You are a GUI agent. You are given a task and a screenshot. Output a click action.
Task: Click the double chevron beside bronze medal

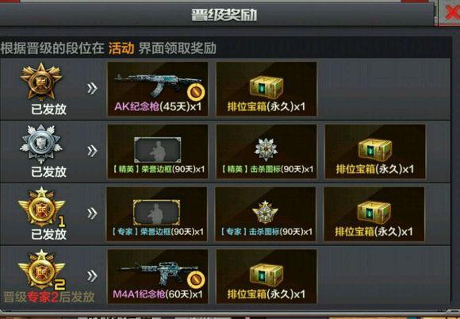pos(92,88)
